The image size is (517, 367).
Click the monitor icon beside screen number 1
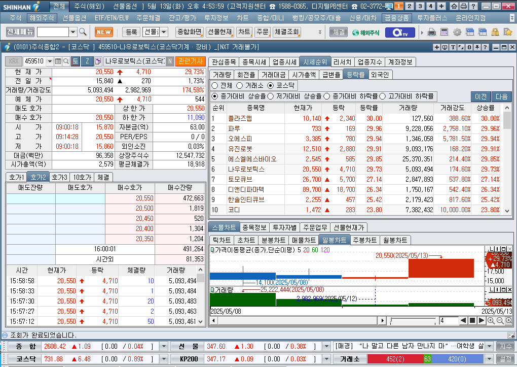(x=389, y=6)
